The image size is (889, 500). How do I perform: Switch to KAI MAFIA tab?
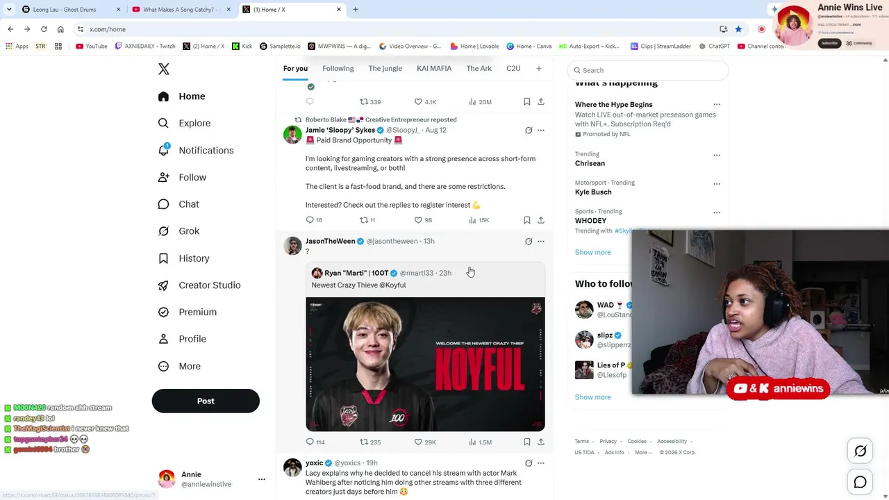pos(434,68)
